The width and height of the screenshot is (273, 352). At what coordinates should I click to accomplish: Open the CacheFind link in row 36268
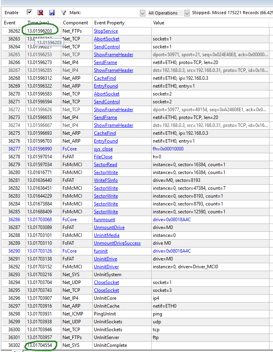(104, 78)
